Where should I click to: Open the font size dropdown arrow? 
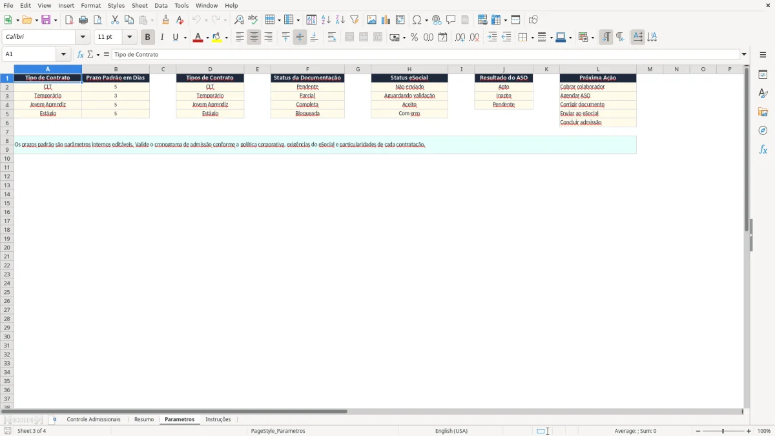129,37
